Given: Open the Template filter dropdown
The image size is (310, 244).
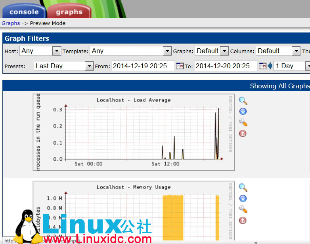Looking at the screenshot, I should coord(167,51).
